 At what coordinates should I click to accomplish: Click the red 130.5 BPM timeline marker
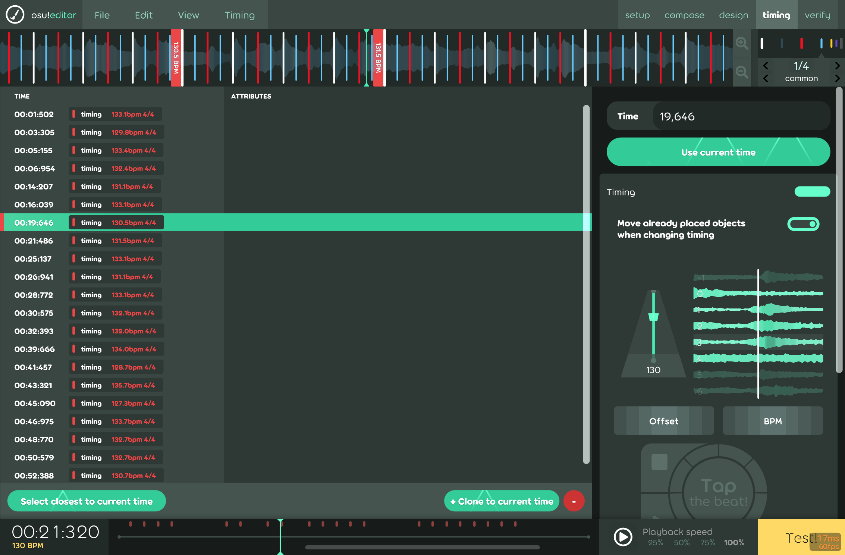click(176, 58)
